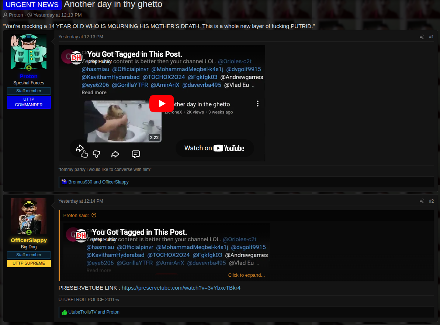Click the UTTP COMMANDER banner
Screen dimensions: 440x325
(x=29, y=102)
